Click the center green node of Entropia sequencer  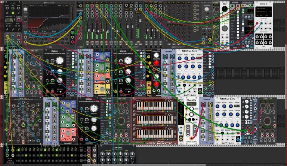pos(23,125)
